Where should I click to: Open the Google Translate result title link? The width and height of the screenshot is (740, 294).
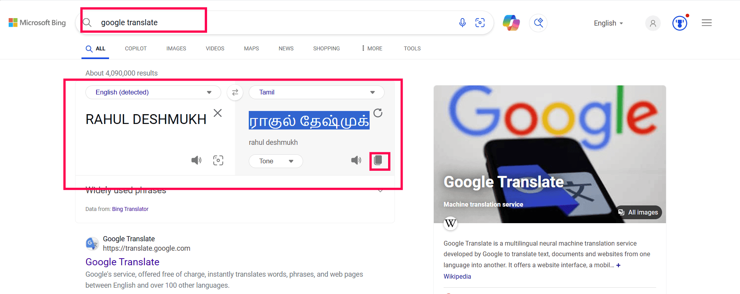pos(122,262)
